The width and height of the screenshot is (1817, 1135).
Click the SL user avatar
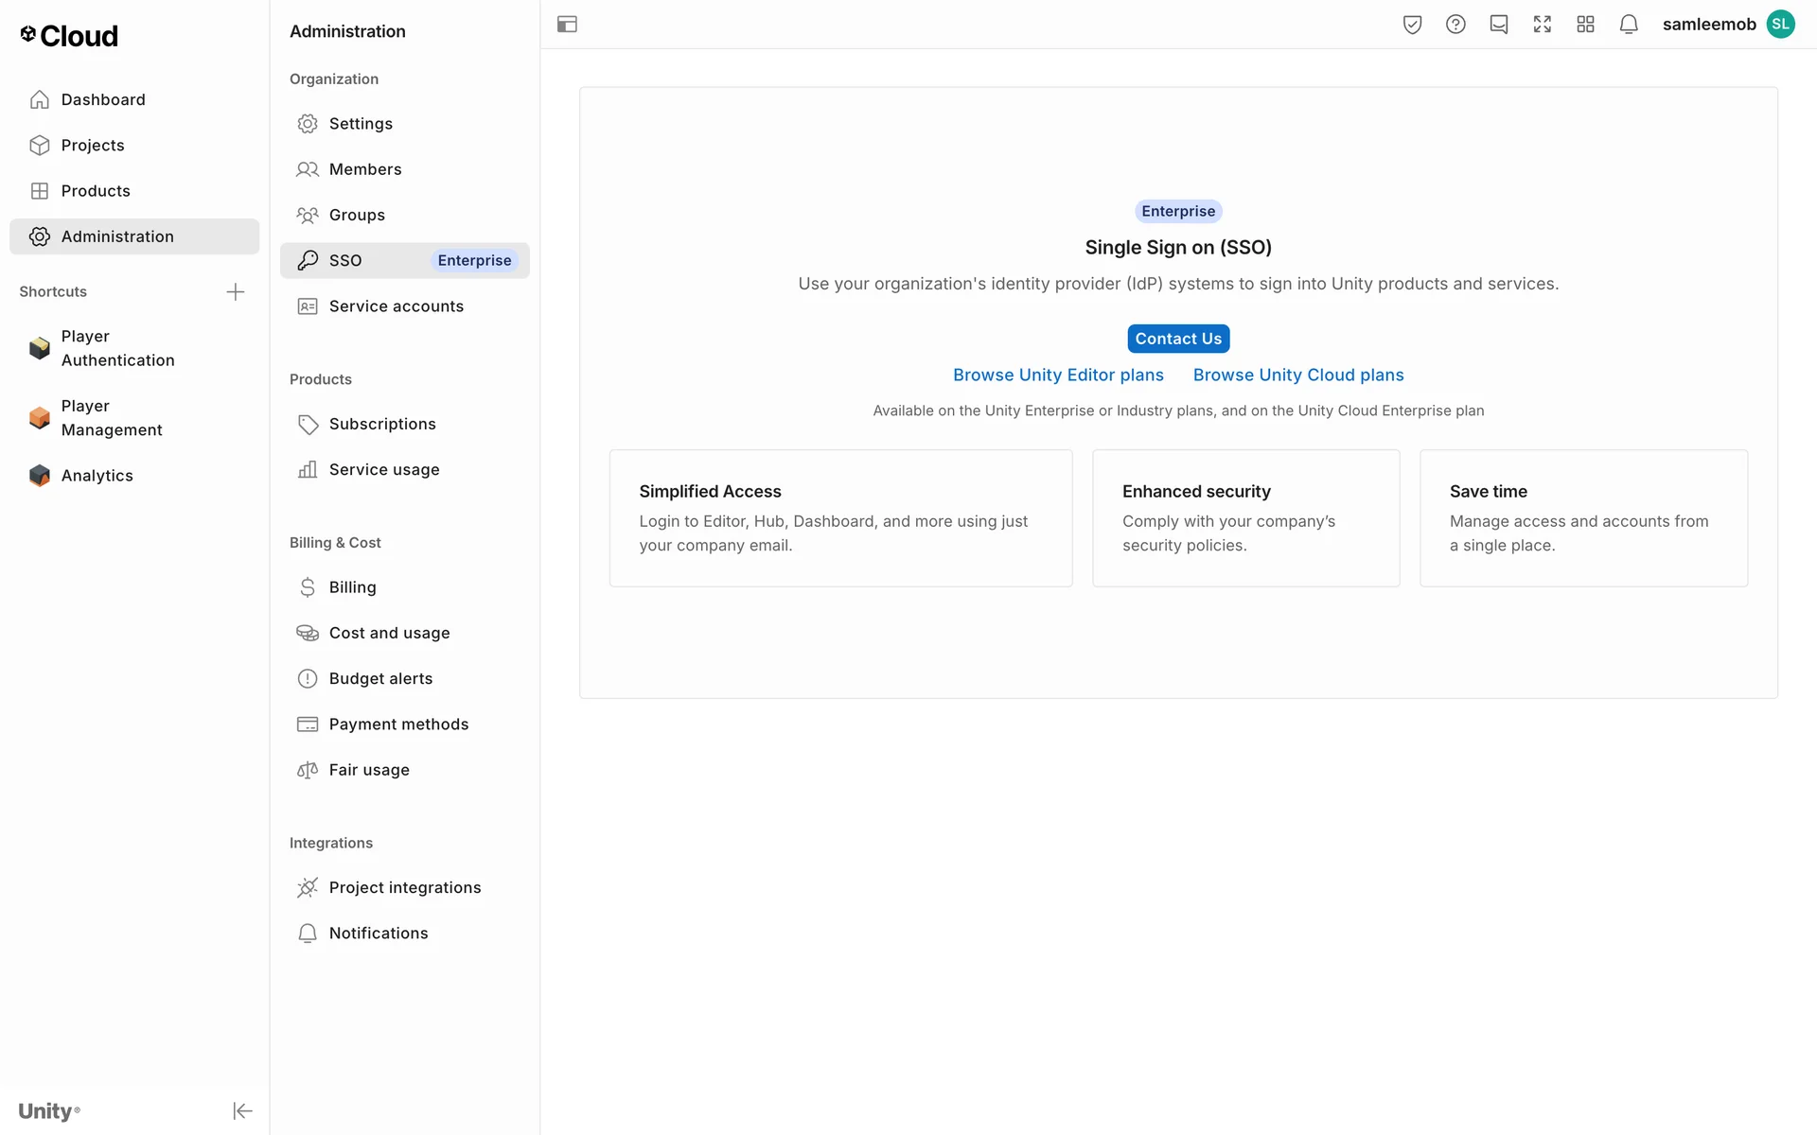point(1781,25)
